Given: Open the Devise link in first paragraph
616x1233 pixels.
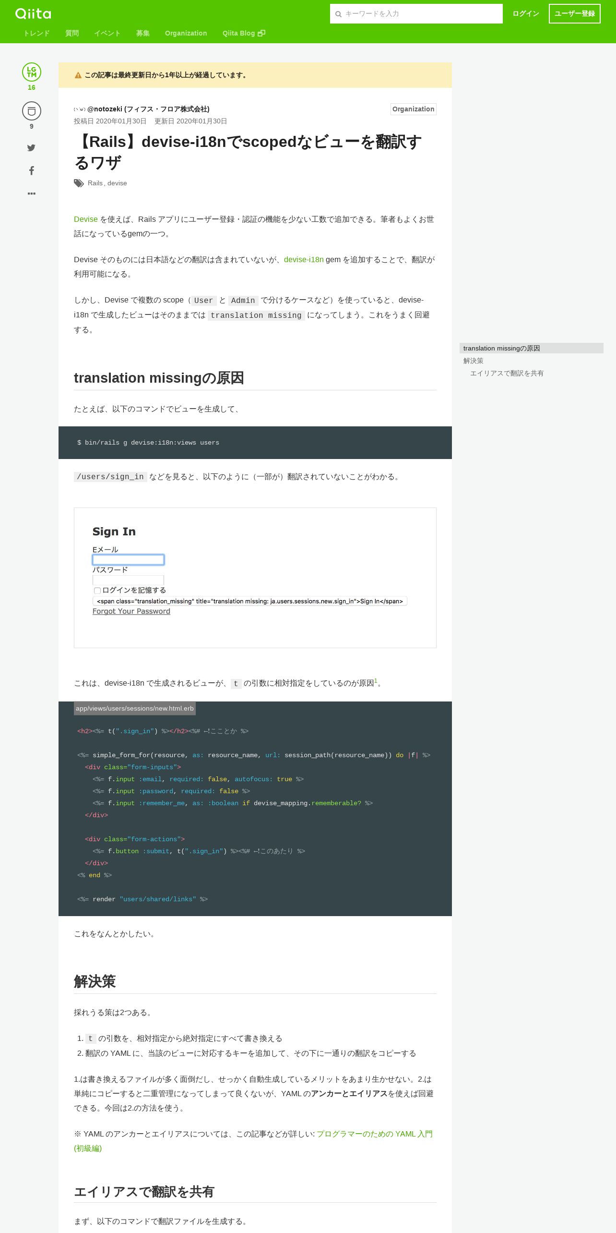Looking at the screenshot, I should click(x=86, y=219).
